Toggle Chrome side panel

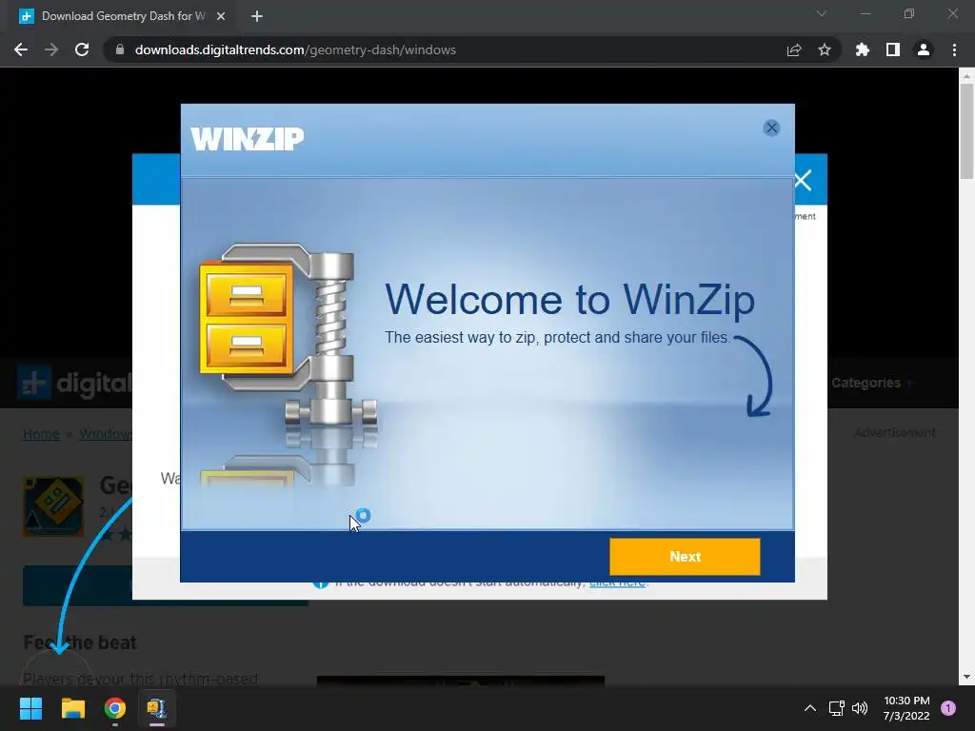tap(893, 49)
